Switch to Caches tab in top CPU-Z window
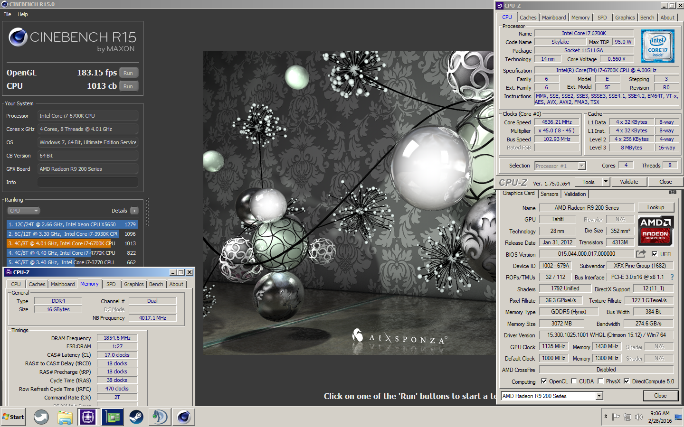The width and height of the screenshot is (684, 427). point(528,18)
